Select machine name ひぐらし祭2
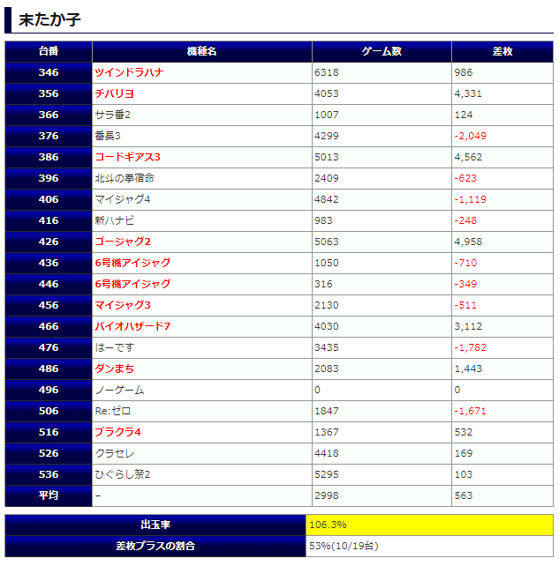Screen dimensions: 559x566 (122, 474)
